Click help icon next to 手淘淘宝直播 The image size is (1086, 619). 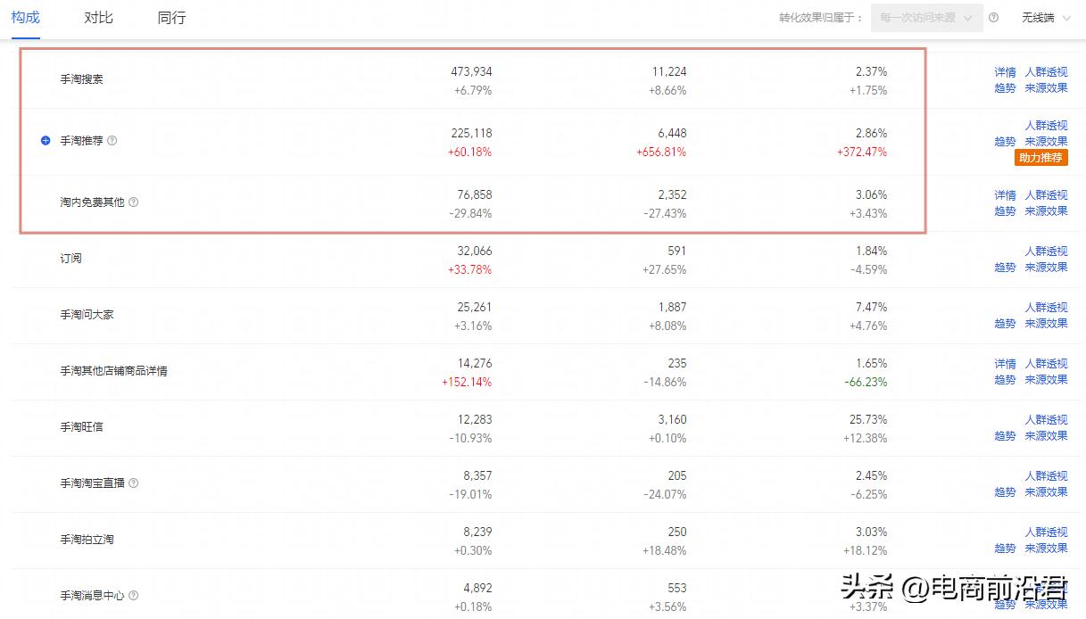click(134, 483)
